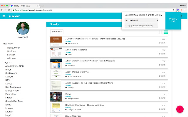
Task: Collapse the Boards section in sidebar
Action: point(8,44)
